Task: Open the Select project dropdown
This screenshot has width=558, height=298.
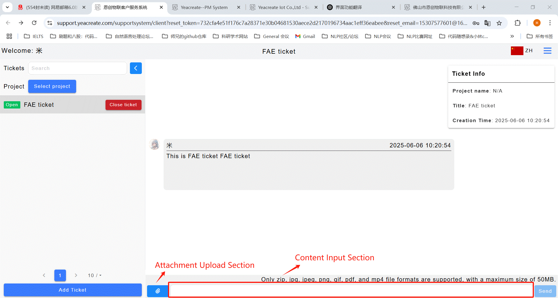Action: 52,86
